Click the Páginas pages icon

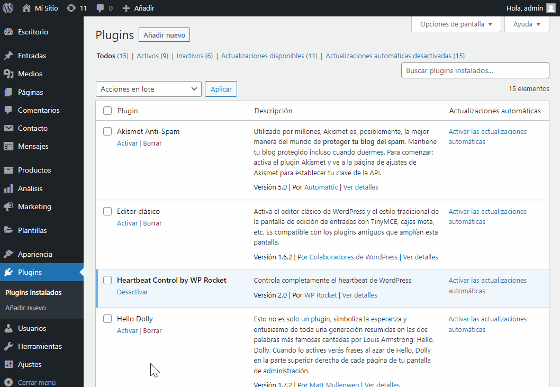coord(8,92)
